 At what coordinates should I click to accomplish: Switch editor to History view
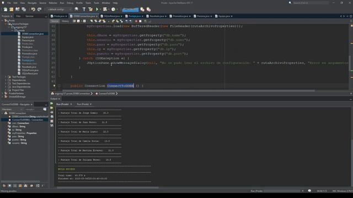click(65, 21)
